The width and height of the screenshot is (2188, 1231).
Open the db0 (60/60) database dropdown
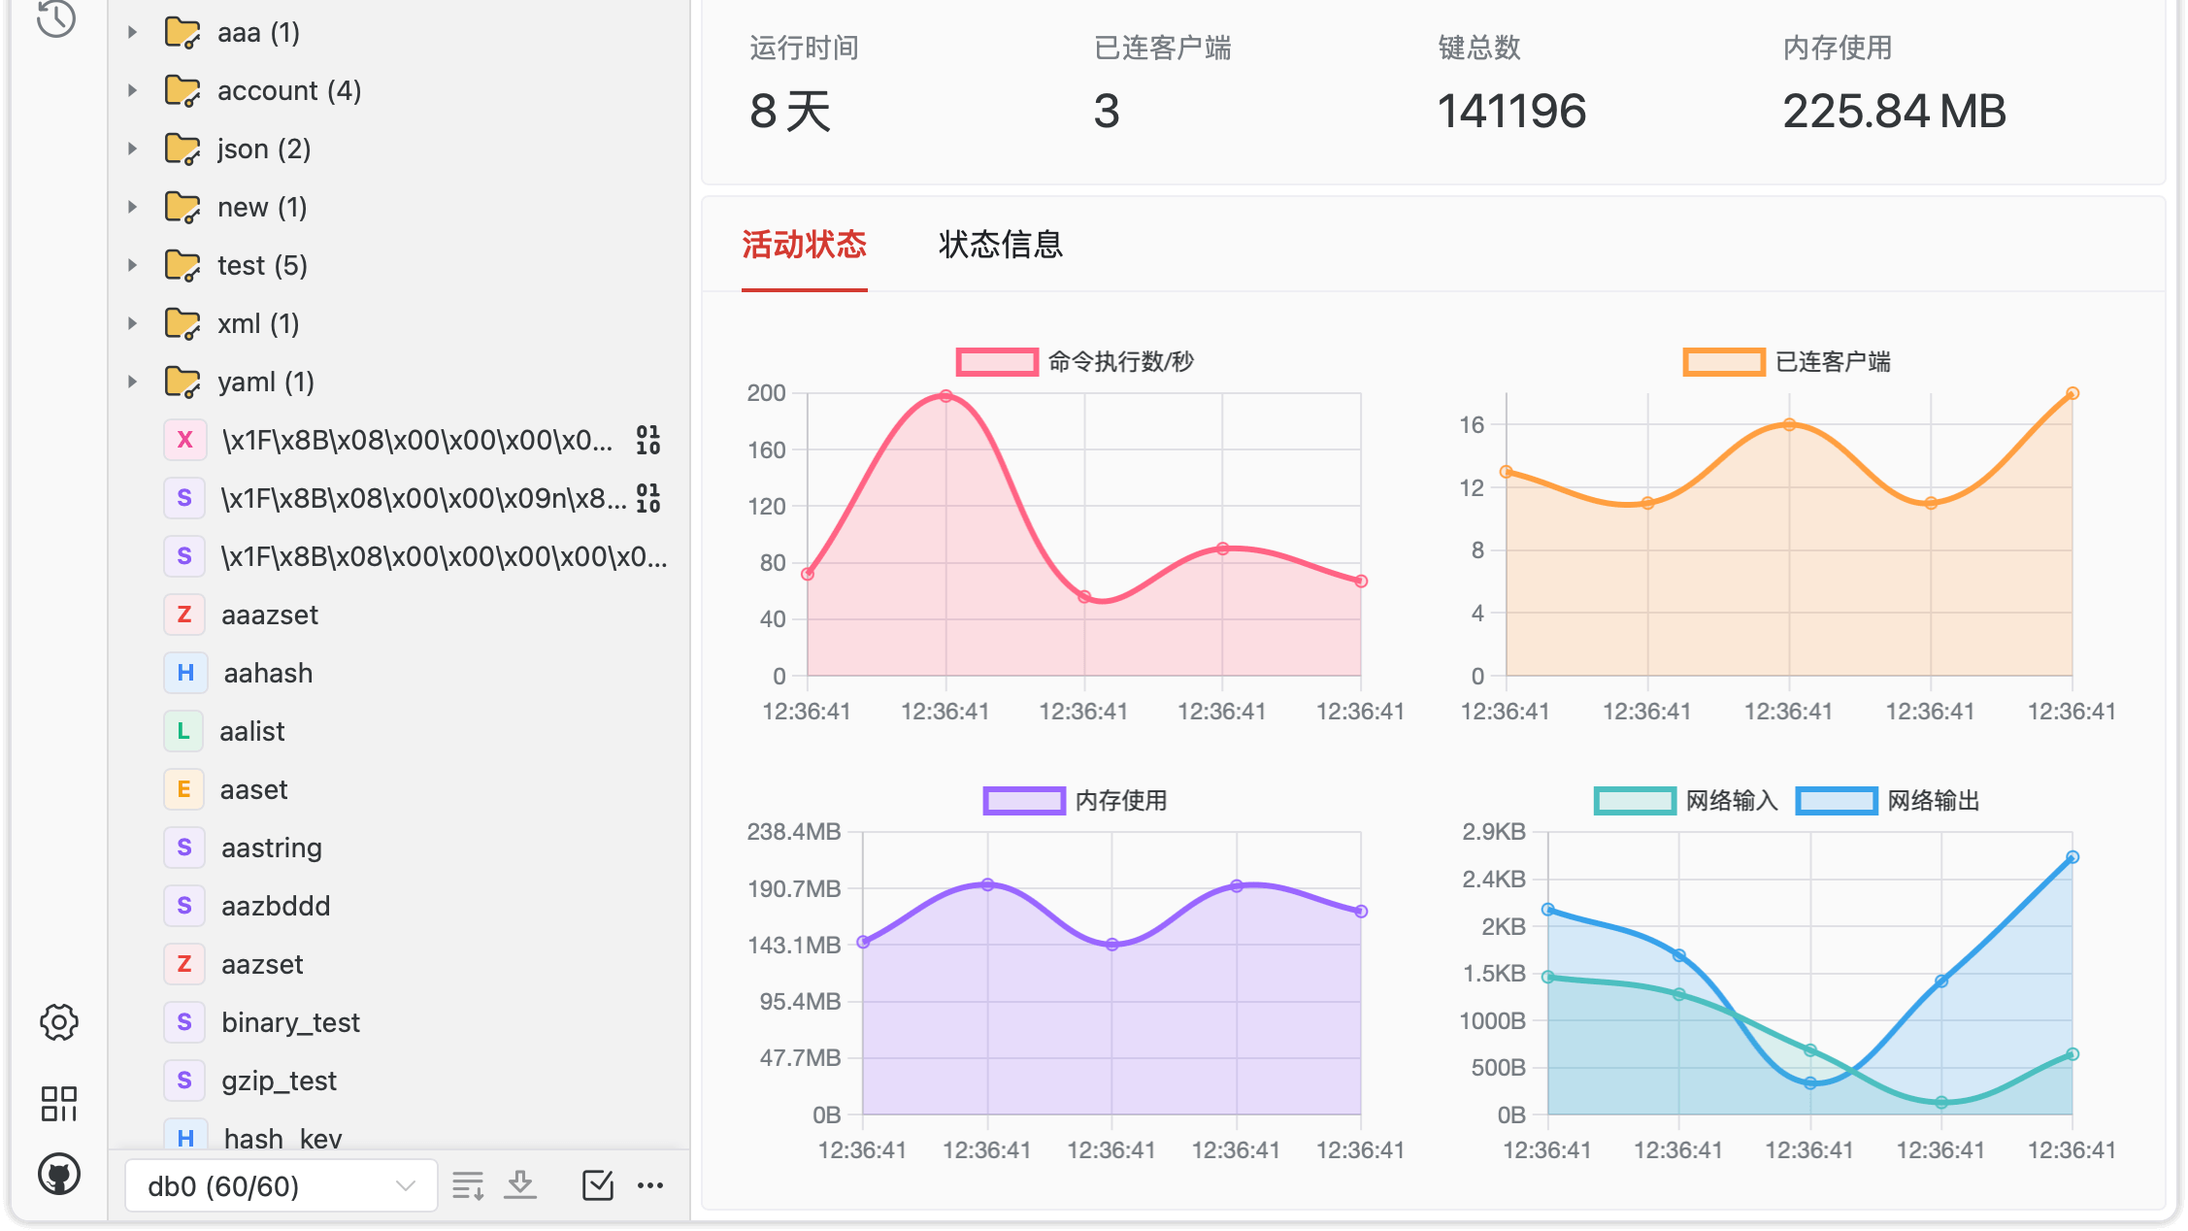coord(281,1185)
